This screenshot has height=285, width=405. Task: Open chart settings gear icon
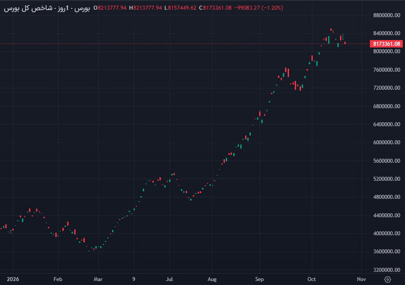coord(387,279)
